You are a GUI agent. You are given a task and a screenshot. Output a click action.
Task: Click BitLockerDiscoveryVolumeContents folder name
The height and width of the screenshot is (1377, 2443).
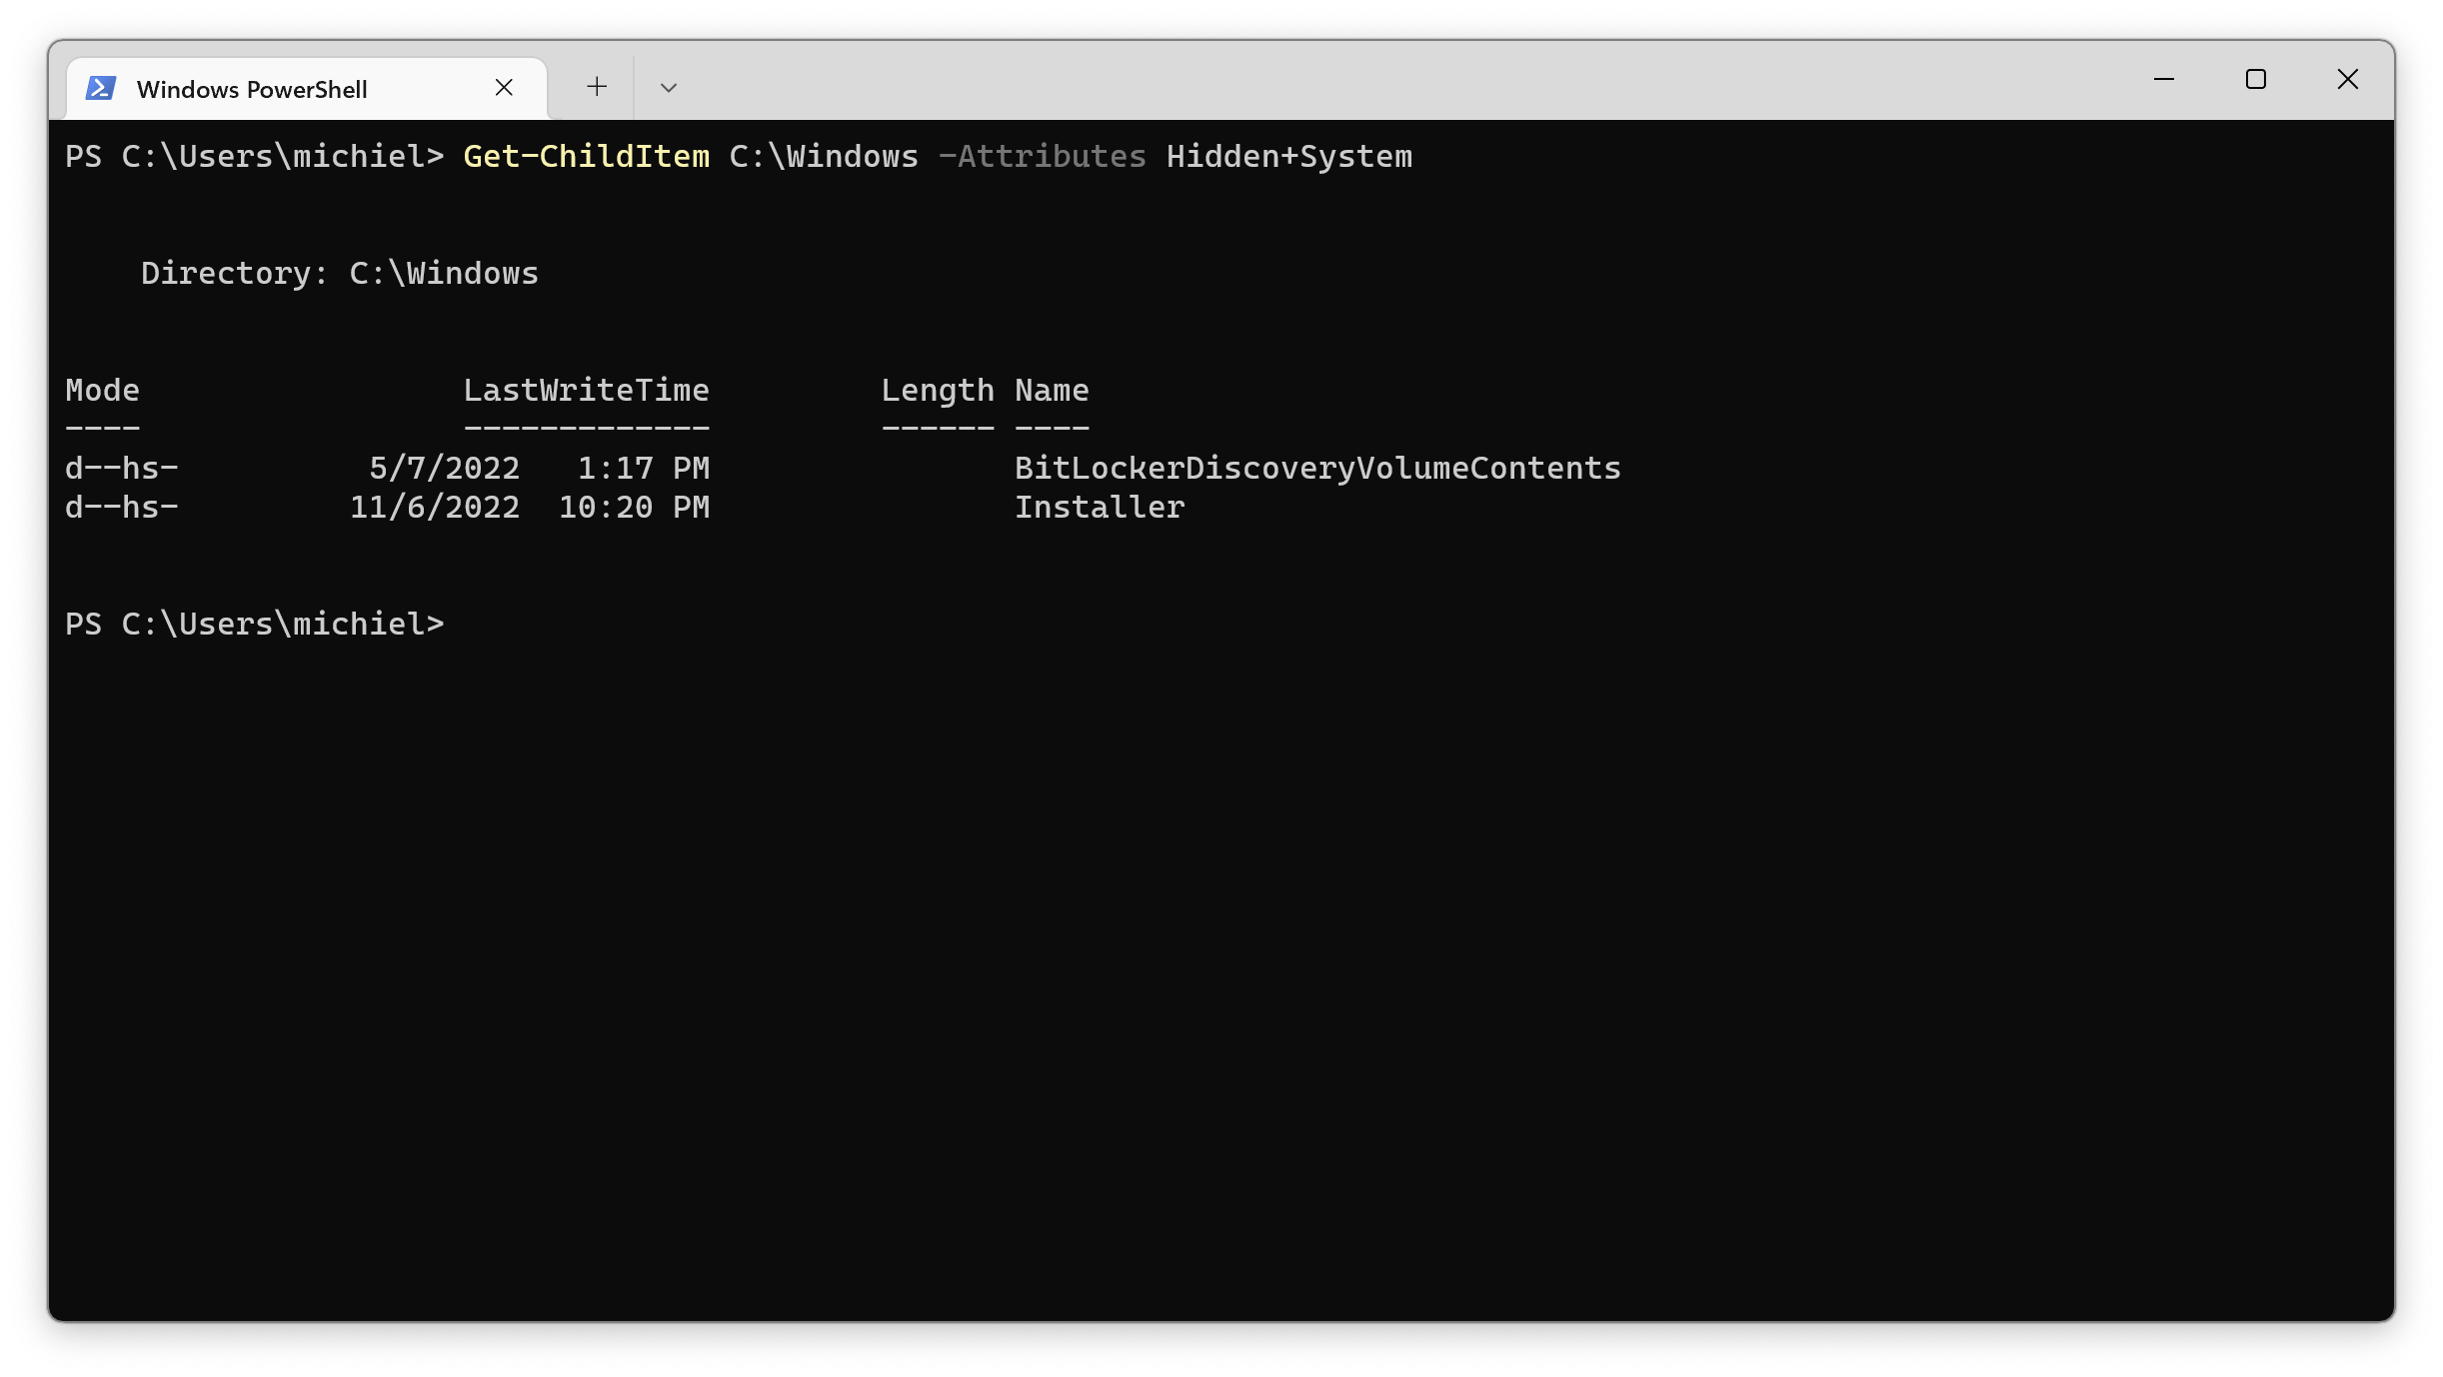(1318, 469)
